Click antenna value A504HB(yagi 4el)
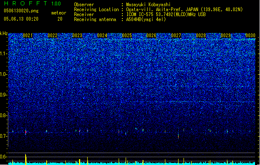 146,19
